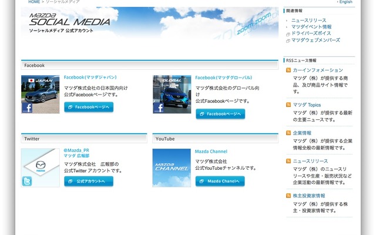The width and height of the screenshot is (376, 235).
Task: Open the Mazda Japan Facebook thumbnail
Action: [x=41, y=94]
